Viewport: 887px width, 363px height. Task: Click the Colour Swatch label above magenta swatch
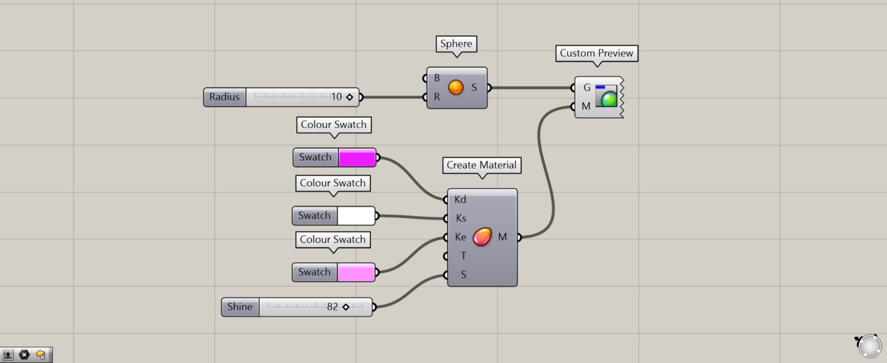tap(334, 125)
